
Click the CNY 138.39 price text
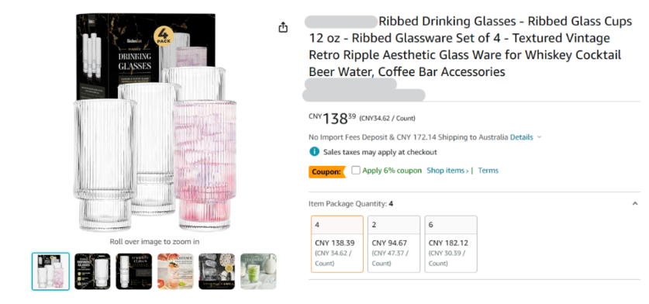pyautogui.click(x=333, y=119)
